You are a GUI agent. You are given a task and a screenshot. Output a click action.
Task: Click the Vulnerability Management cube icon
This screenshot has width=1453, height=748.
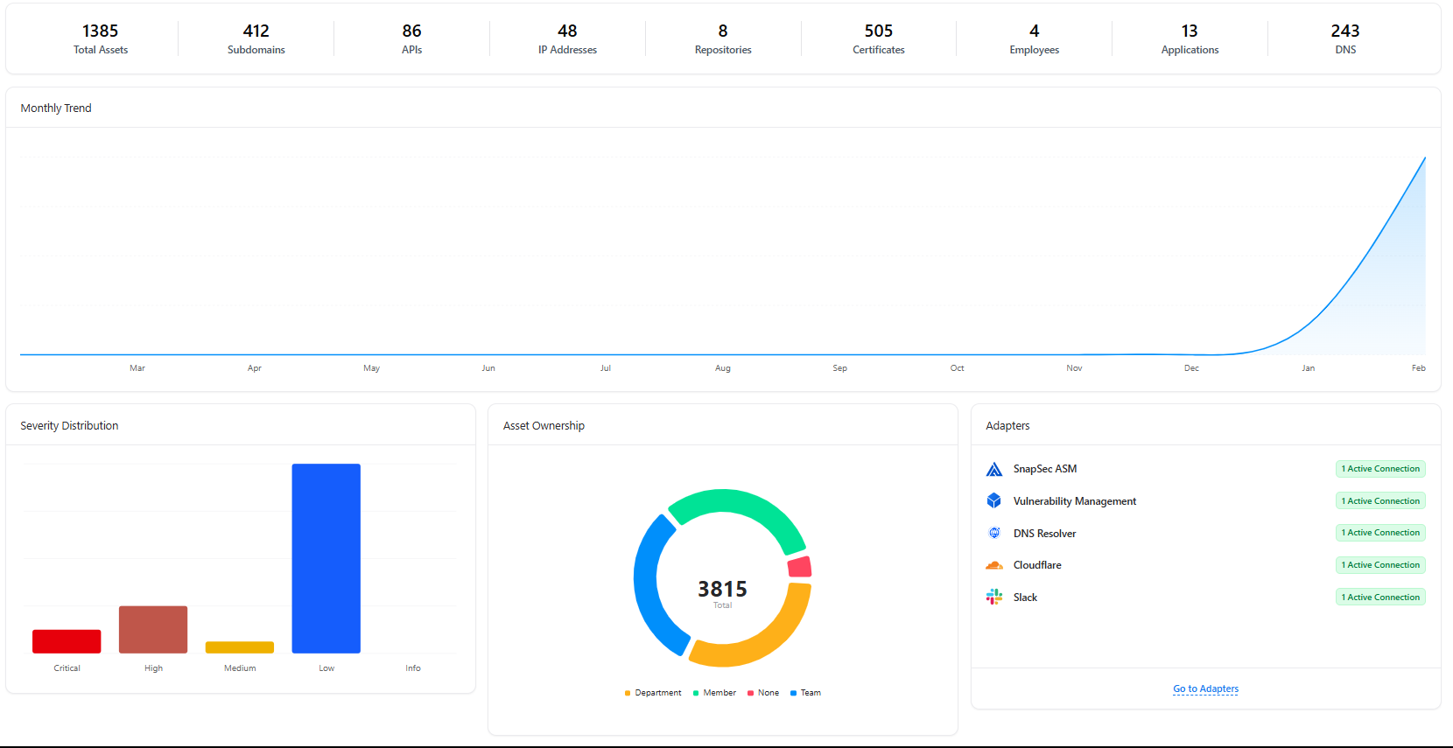pos(993,501)
